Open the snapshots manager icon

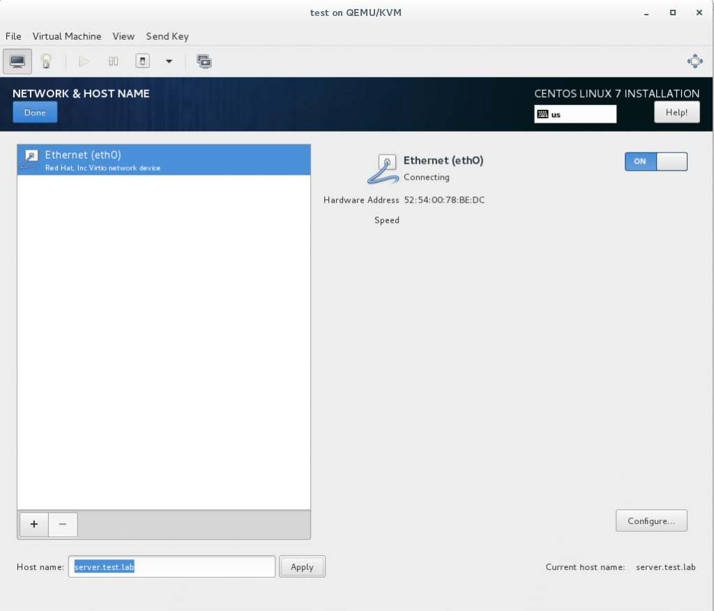[x=204, y=61]
